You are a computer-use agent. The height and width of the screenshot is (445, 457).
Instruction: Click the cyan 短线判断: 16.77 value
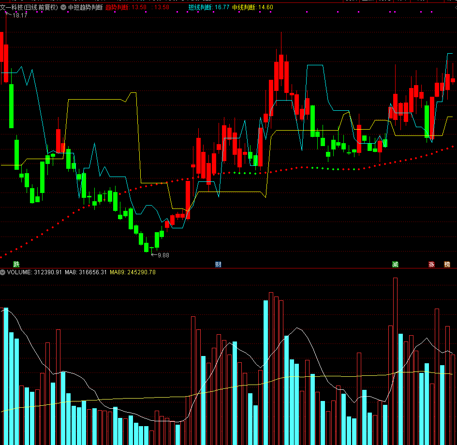209,7
